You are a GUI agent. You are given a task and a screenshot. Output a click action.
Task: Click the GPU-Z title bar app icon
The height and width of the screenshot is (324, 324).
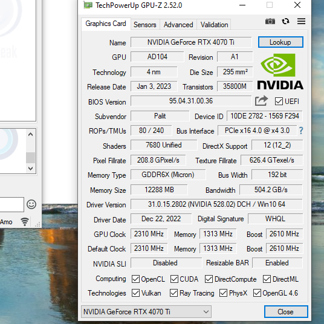88,5
